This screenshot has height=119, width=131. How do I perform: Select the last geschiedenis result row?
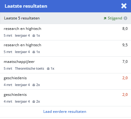(65, 98)
